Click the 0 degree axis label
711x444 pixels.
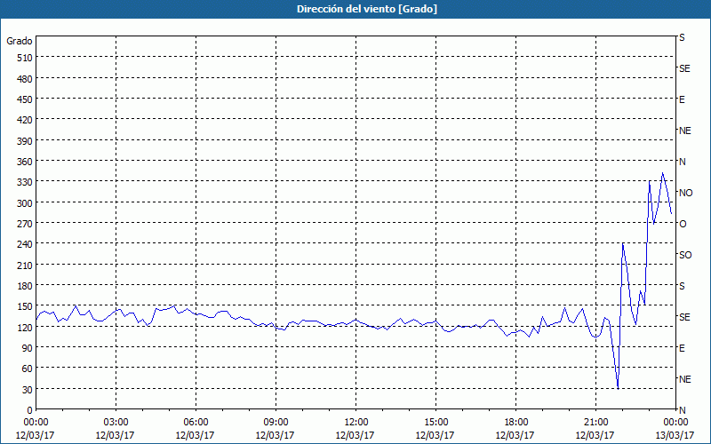pos(30,410)
